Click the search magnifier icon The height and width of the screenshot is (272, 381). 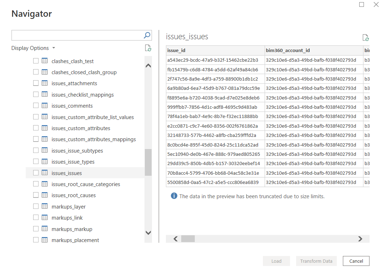[147, 35]
